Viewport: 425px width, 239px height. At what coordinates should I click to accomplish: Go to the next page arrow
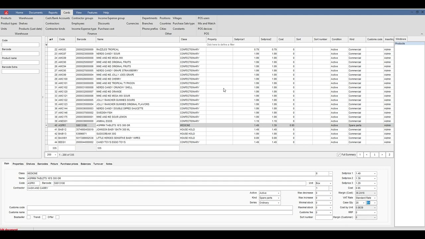point(382,155)
